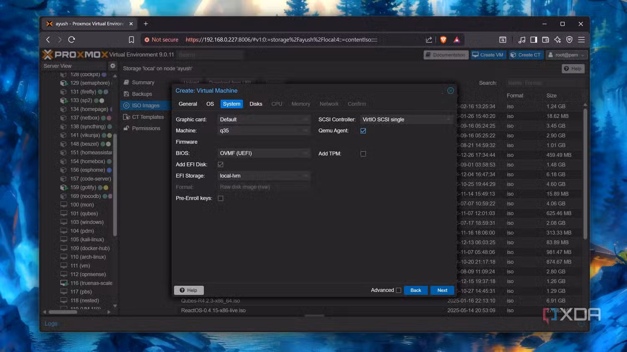This screenshot has height=352, width=627.
Task: Click the Help button beside the storage header
Action: (573, 68)
